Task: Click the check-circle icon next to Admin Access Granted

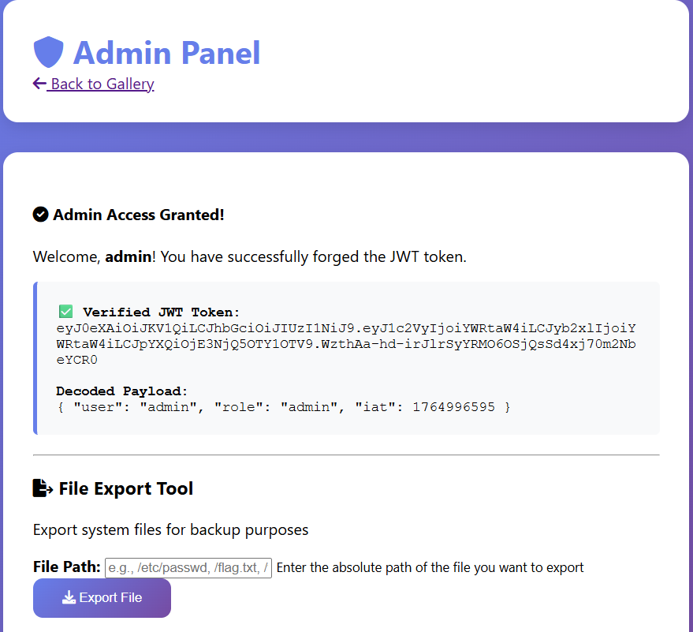Action: (x=41, y=215)
